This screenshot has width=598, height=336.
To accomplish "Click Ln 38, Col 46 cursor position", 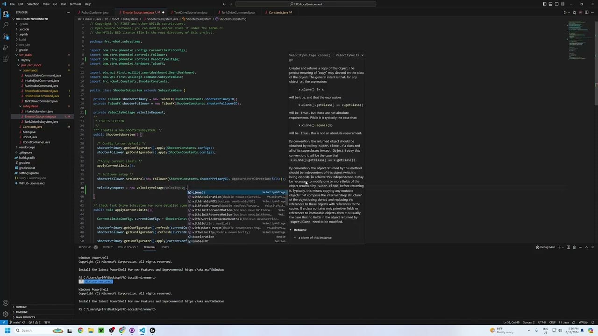I will click(x=511, y=322).
